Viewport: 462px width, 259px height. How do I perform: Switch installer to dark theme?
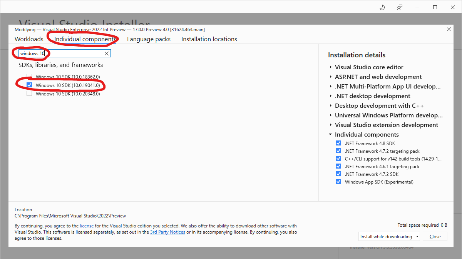click(382, 7)
